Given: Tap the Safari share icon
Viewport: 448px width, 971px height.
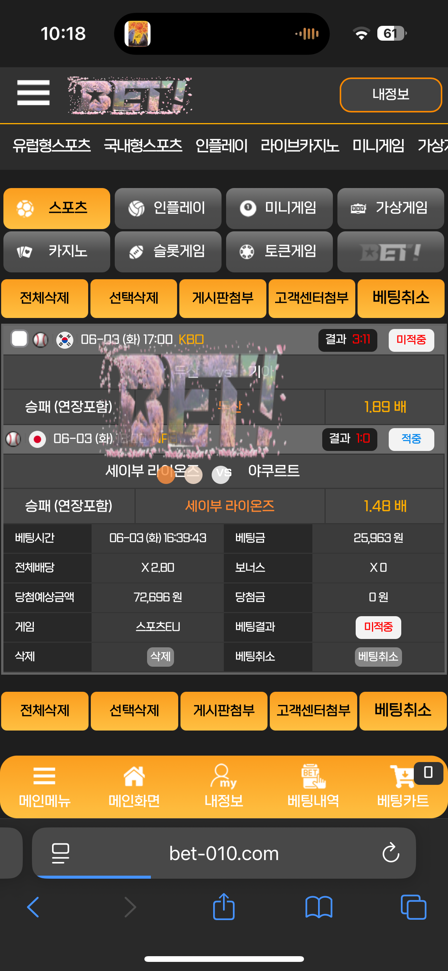Looking at the screenshot, I should point(224,906).
